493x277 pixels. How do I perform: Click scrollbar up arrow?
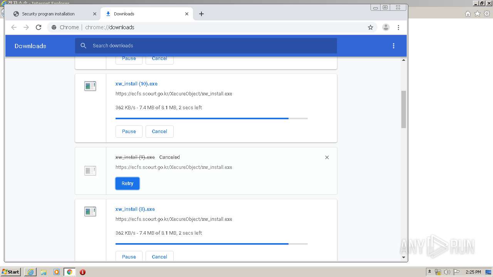404,60
